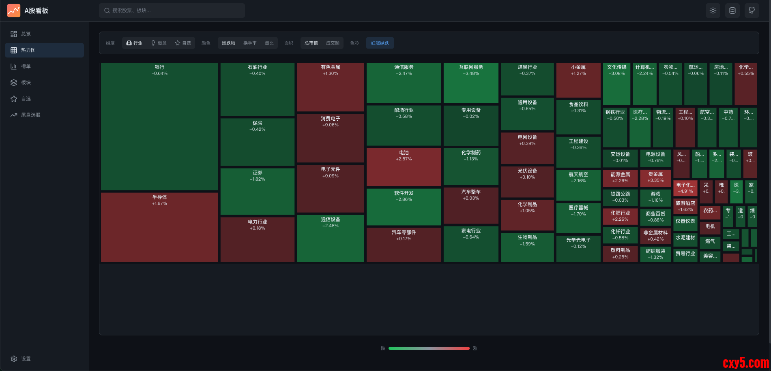
Task: Set area metric to 成交额
Action: (x=333, y=43)
